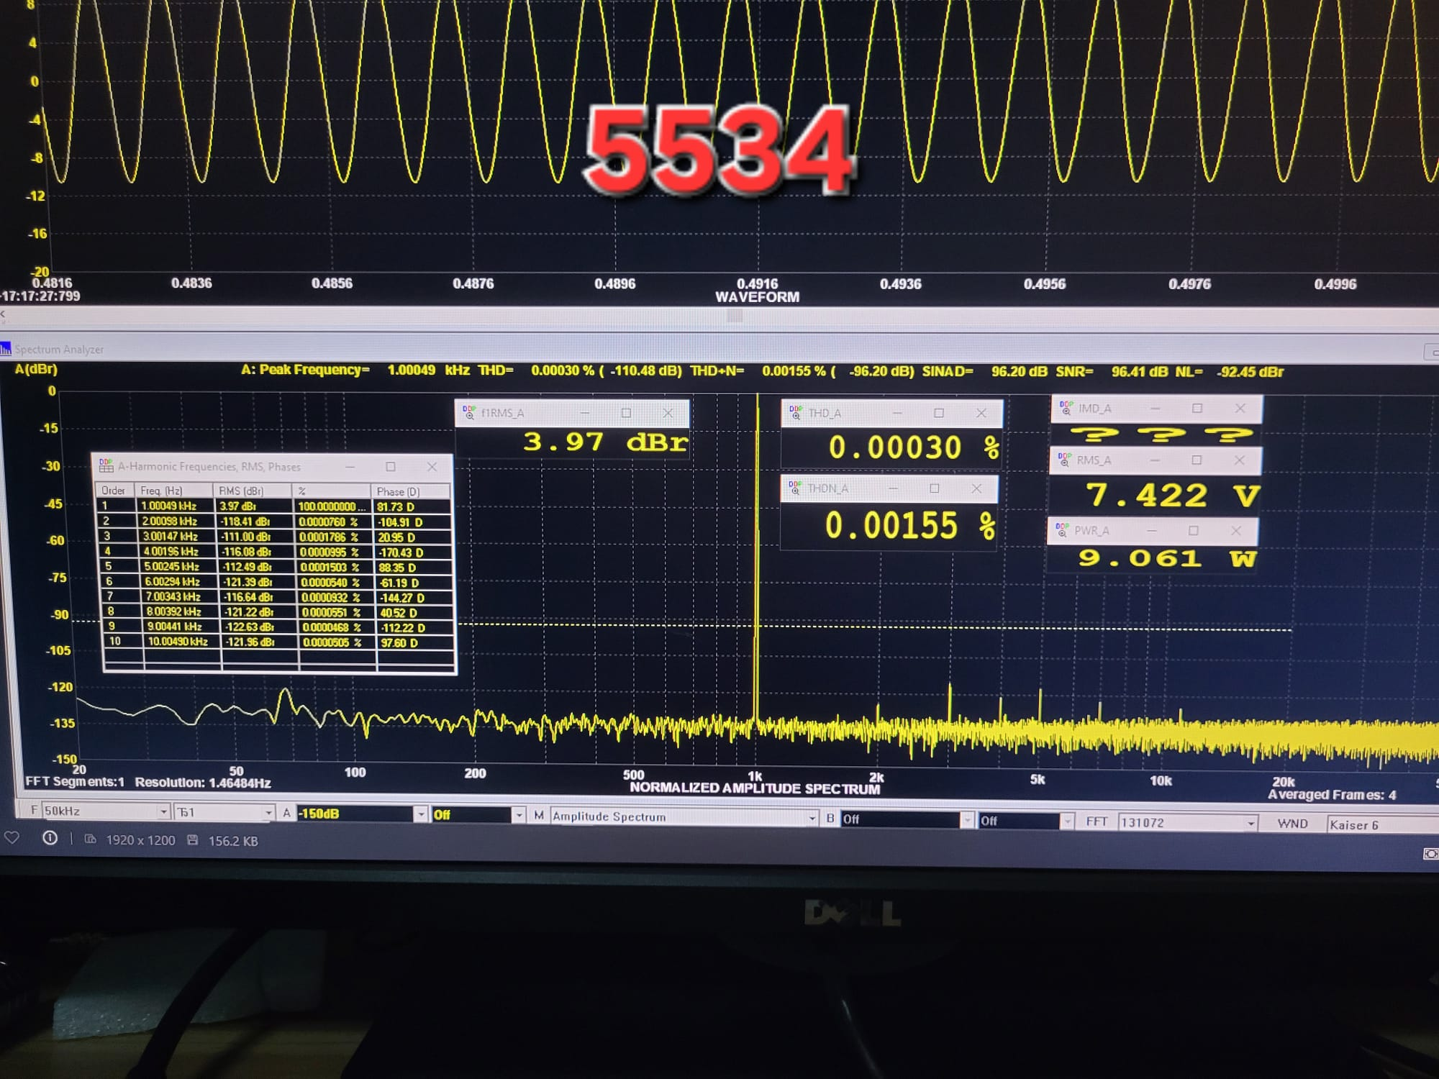Screen dimensions: 1439x1079
Task: Open the image info circle icon
Action: (x=50, y=838)
